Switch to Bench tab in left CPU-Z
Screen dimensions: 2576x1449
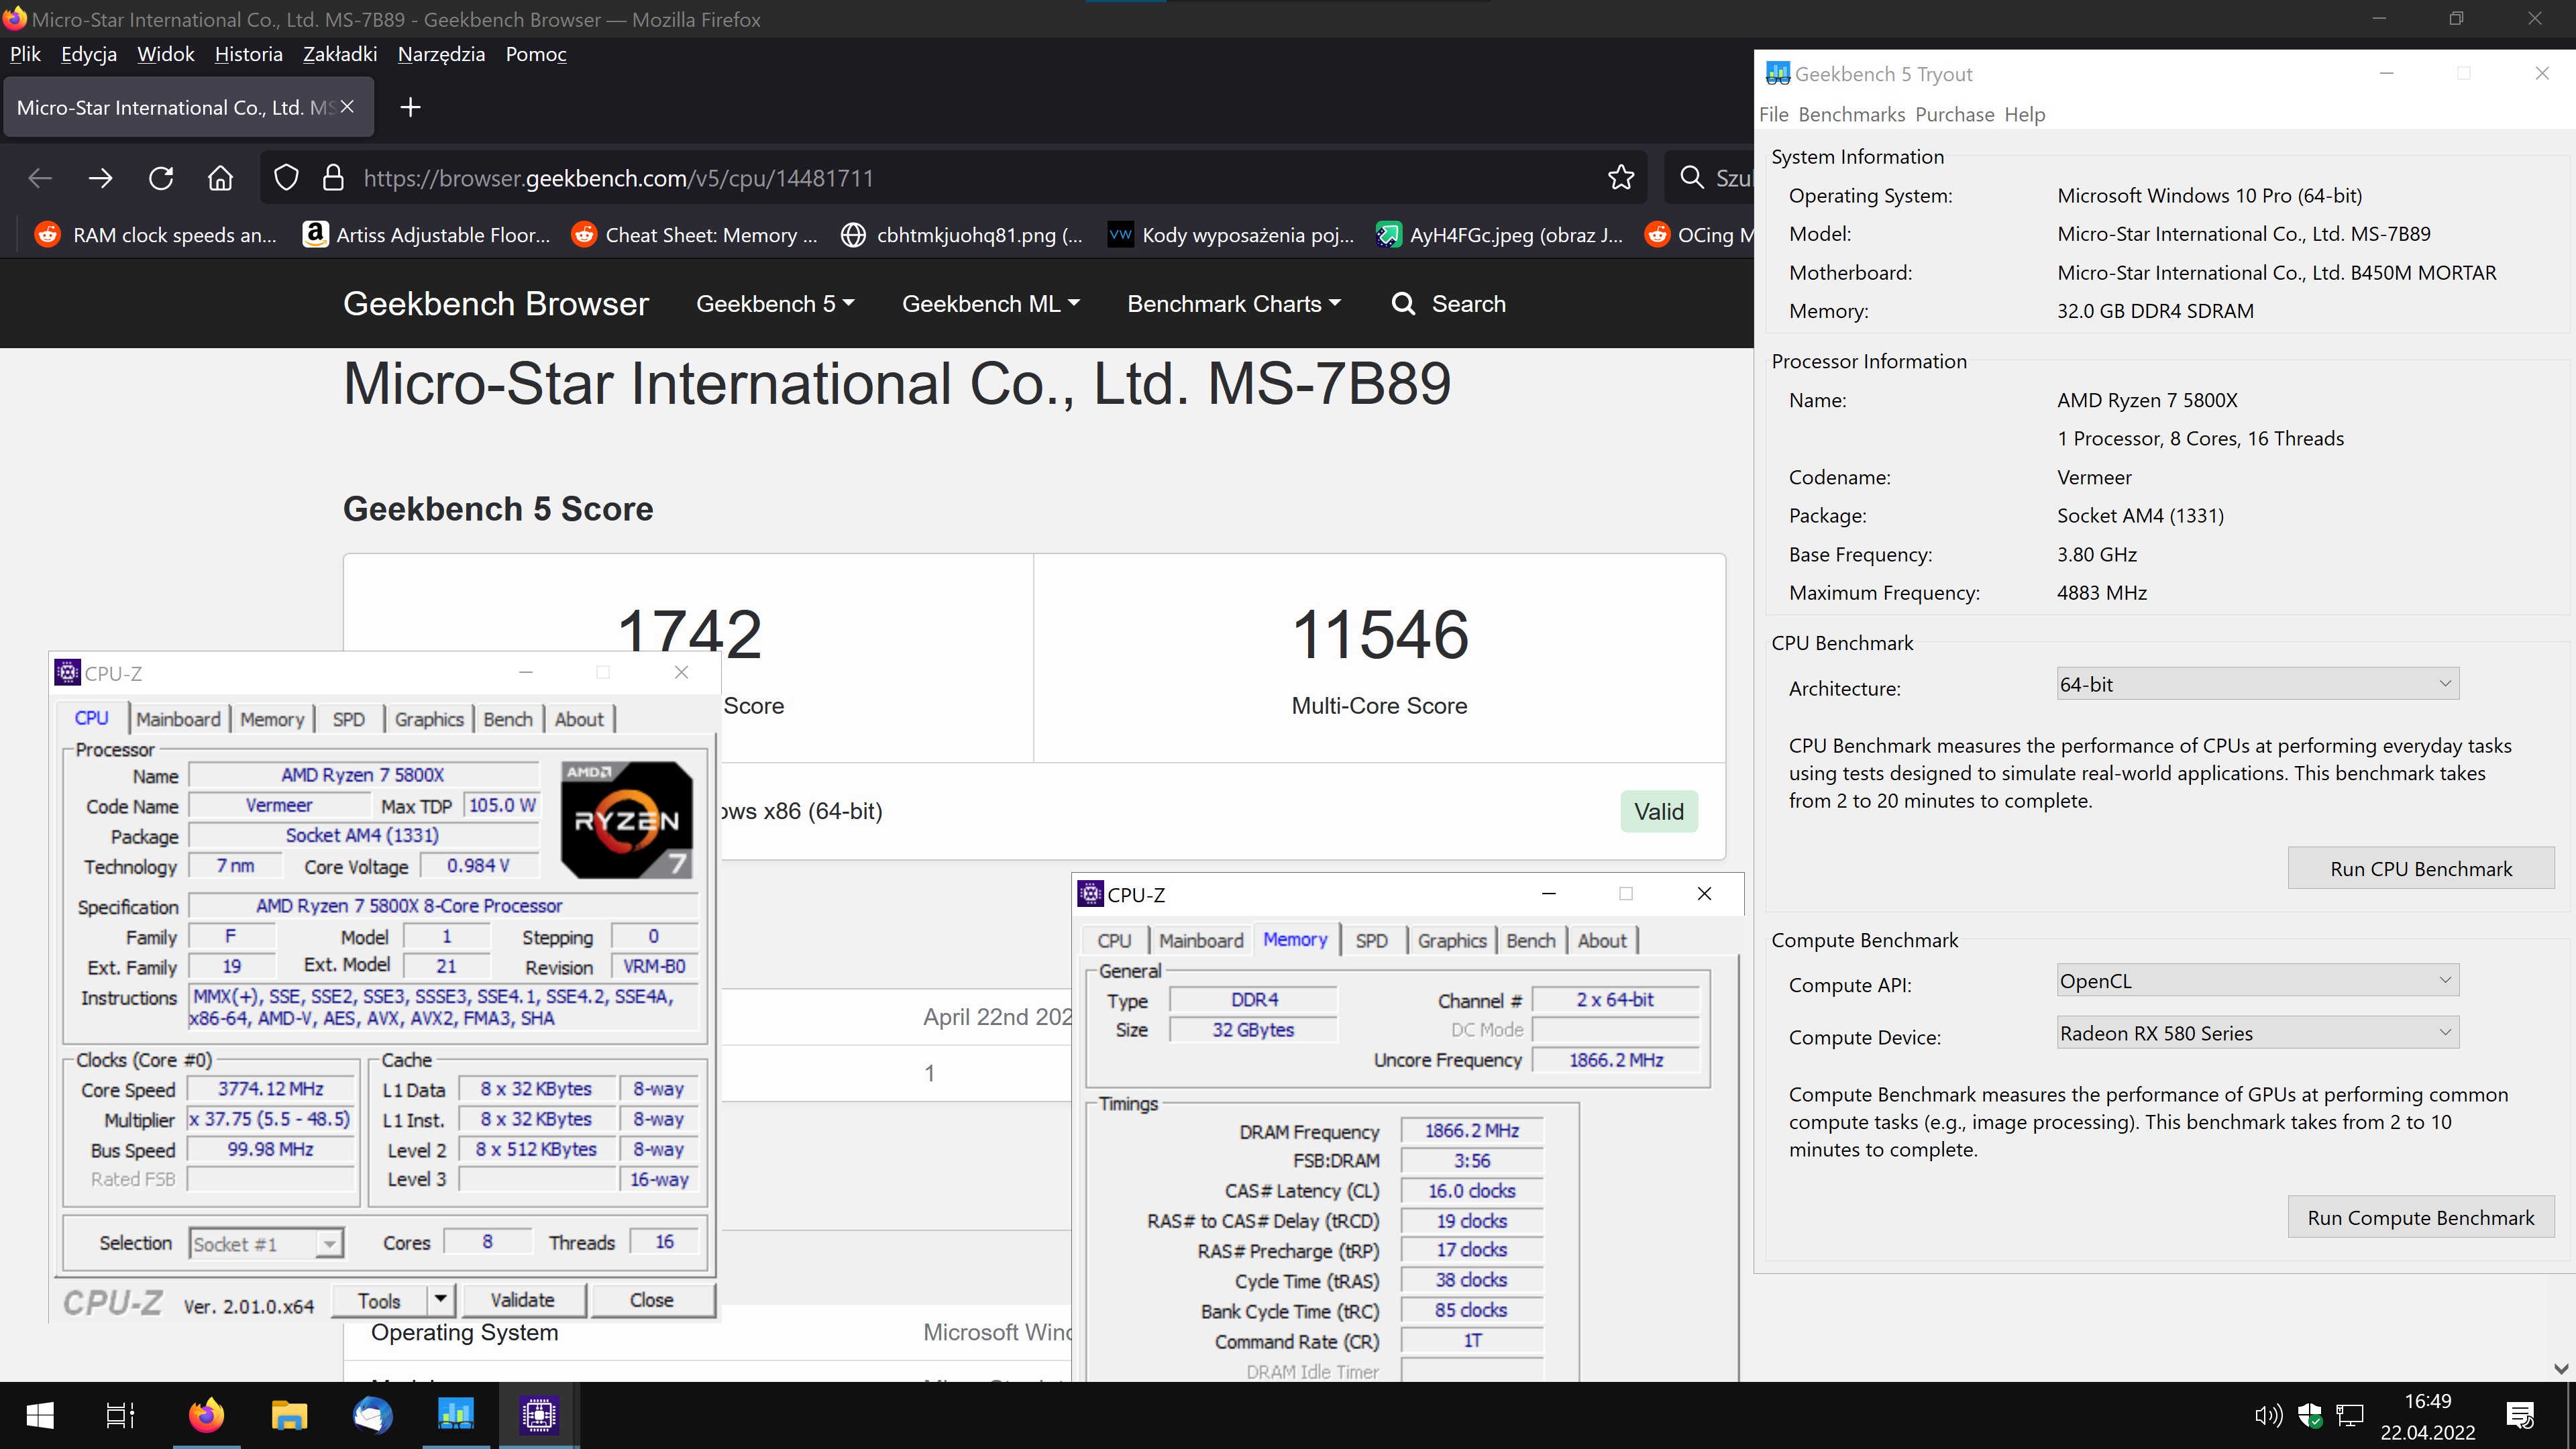click(508, 719)
